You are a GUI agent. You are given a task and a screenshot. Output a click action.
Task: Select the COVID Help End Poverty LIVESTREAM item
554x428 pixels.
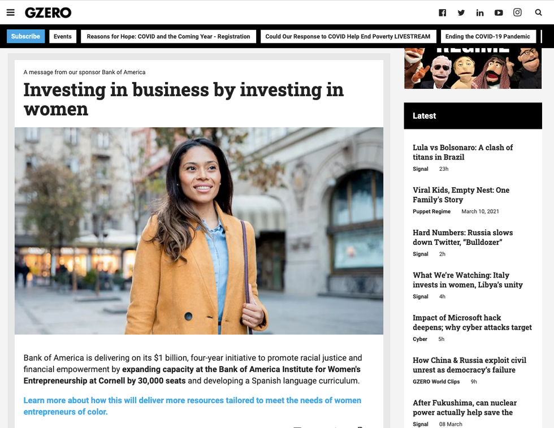pos(348,37)
